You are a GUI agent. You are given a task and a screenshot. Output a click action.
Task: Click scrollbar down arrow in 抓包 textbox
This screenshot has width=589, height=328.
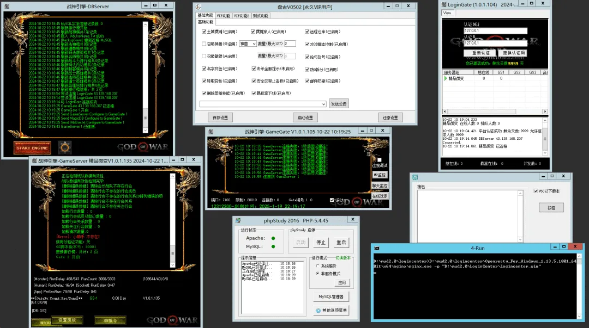[x=520, y=239]
